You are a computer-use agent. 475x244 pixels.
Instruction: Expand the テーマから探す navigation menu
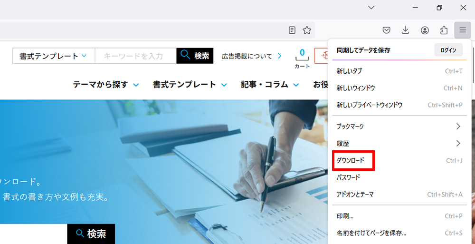(106, 85)
